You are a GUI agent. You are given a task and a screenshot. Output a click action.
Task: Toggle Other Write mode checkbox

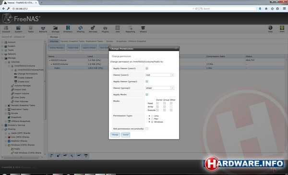point(171,107)
